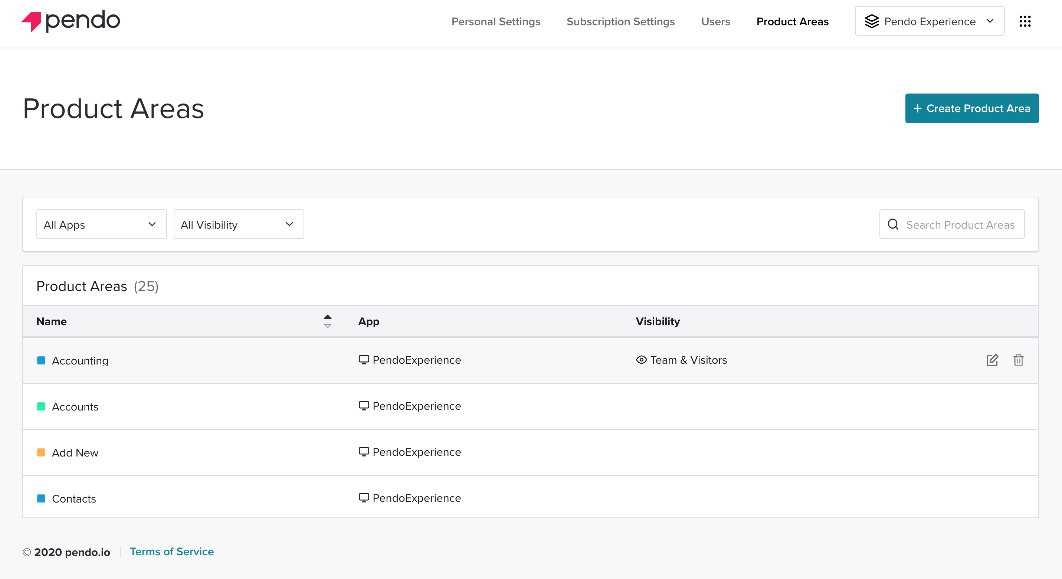
Task: Select the Contacts row name
Action: tap(74, 498)
